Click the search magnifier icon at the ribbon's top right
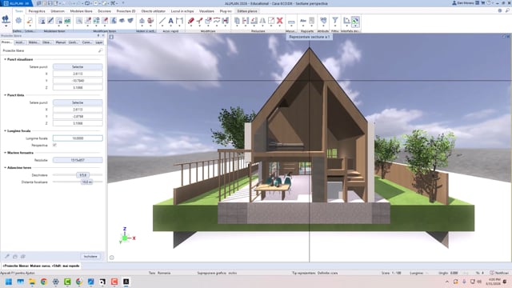512x288 pixels. (507, 10)
